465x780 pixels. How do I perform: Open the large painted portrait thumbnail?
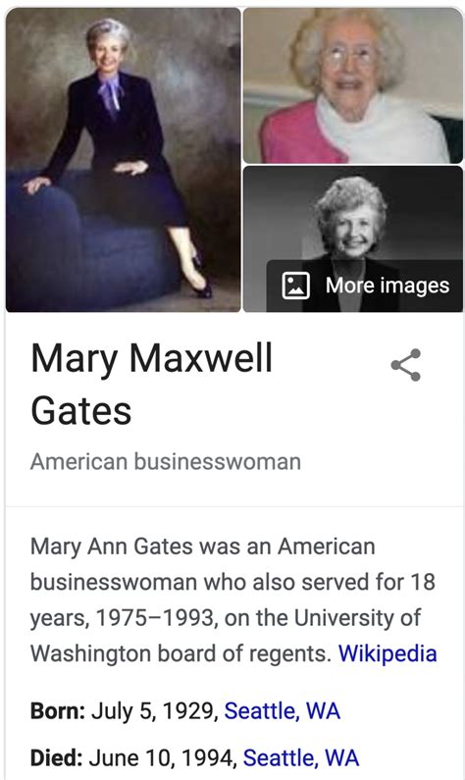[x=123, y=160]
